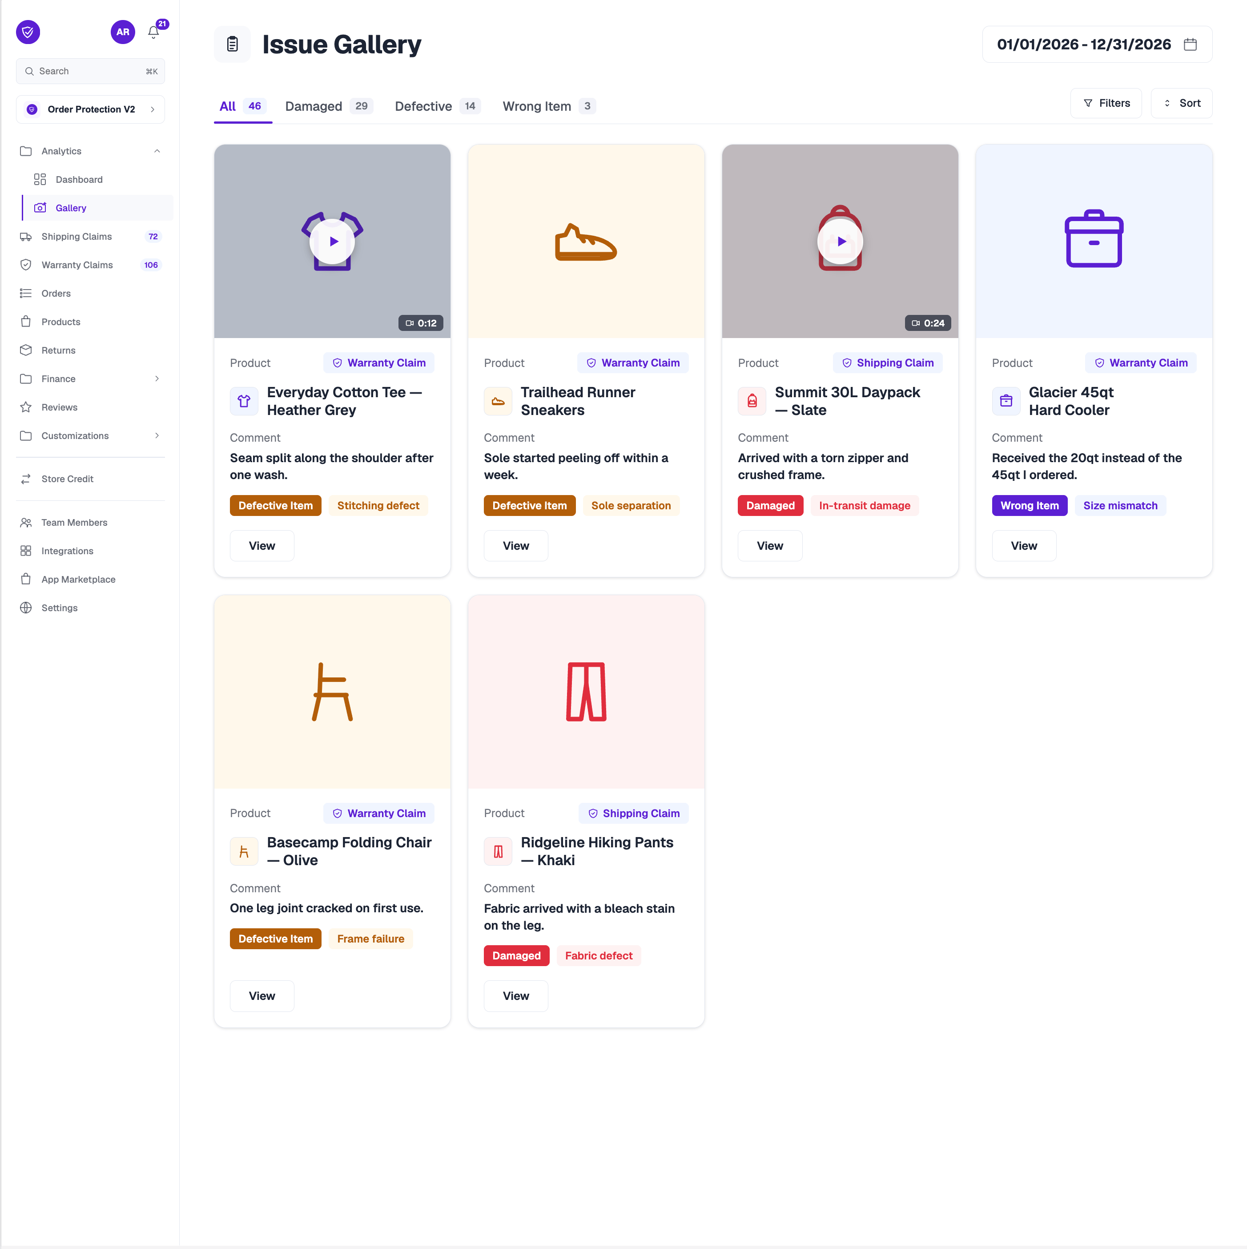Click the shield logo icon in sidebar
This screenshot has width=1247, height=1249.
28,32
